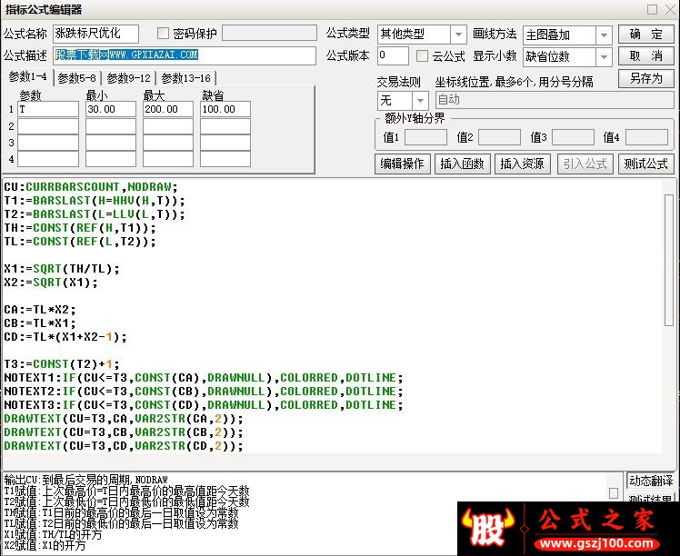Click the 另存为 button
The height and width of the screenshot is (556, 680).
pos(645,78)
